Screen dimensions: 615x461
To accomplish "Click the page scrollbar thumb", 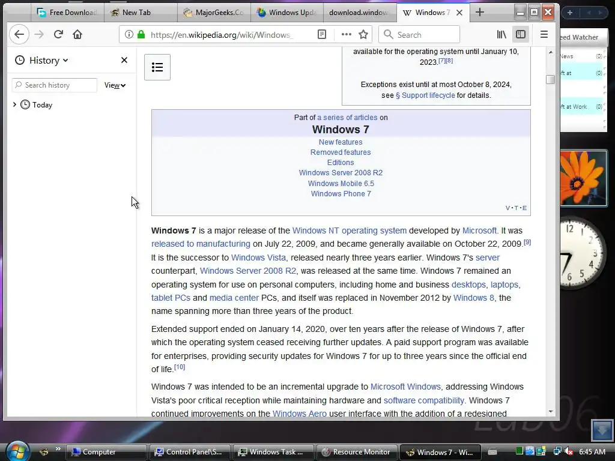I will click(550, 79).
